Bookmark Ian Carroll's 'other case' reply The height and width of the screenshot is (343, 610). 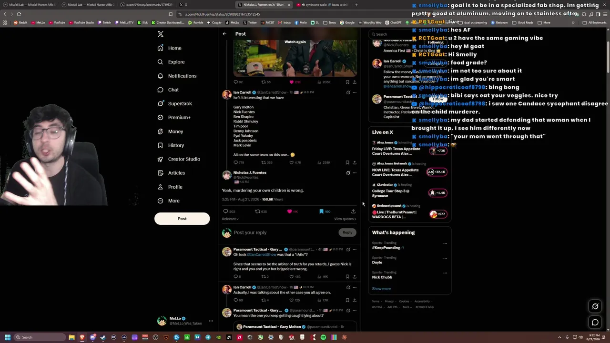[x=347, y=301]
